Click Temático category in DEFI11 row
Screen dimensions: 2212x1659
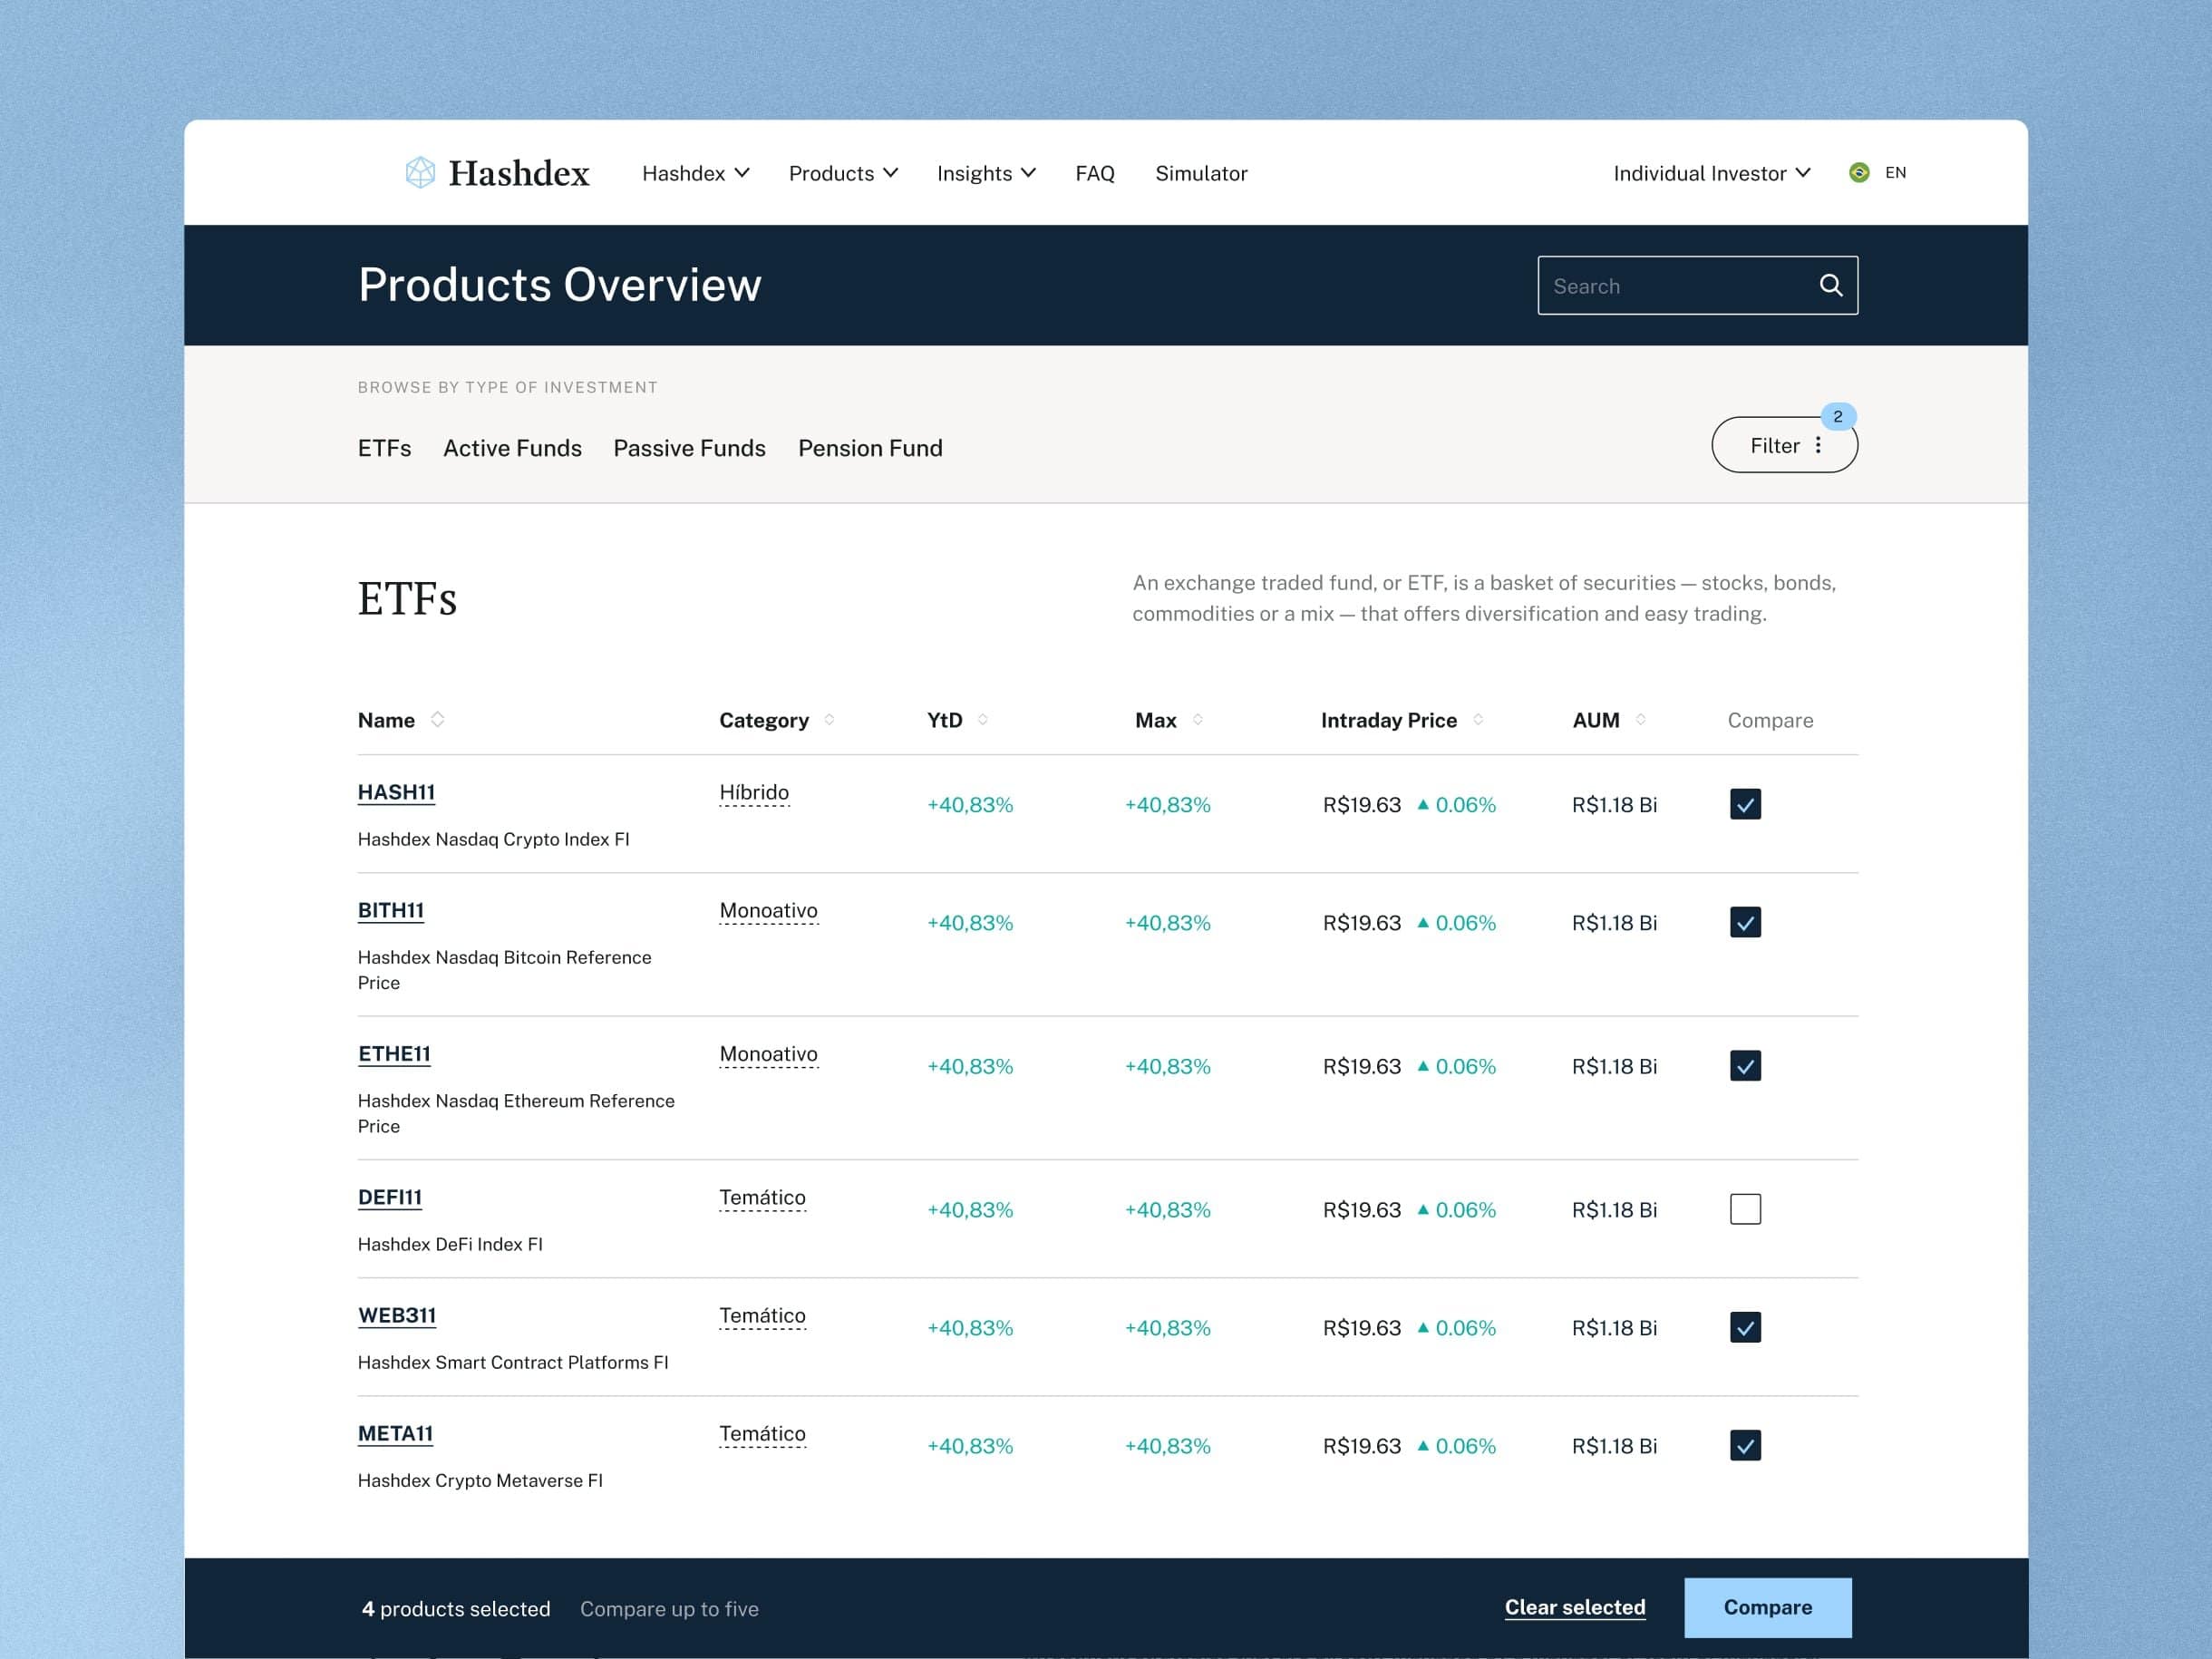pos(762,1198)
